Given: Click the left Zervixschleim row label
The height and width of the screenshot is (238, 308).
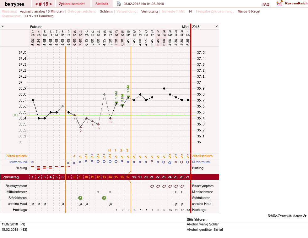Looking at the screenshot, I should click(17, 156).
